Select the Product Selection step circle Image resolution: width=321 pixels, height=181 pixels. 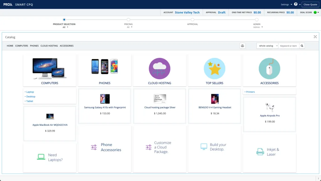click(64, 20)
